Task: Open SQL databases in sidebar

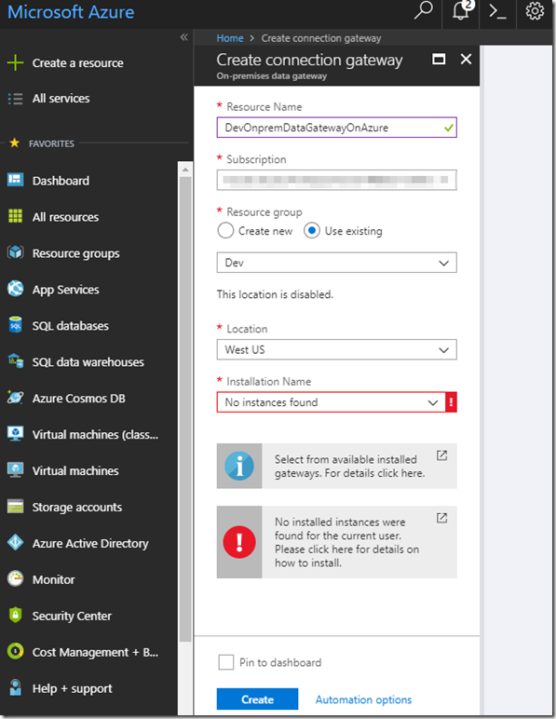Action: coord(70,326)
